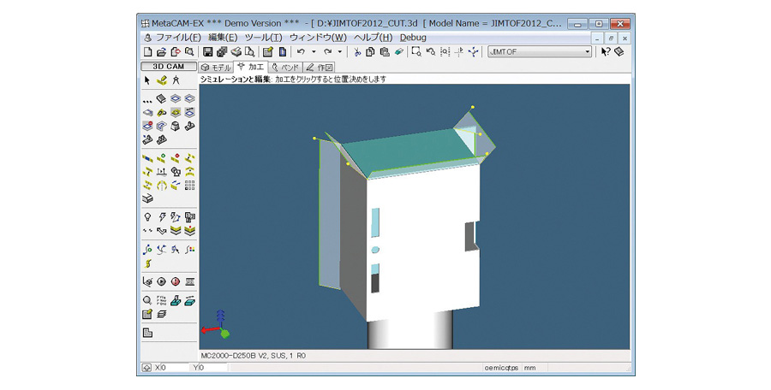
Task: Click the red stop simulation icon
Action: click(x=176, y=281)
